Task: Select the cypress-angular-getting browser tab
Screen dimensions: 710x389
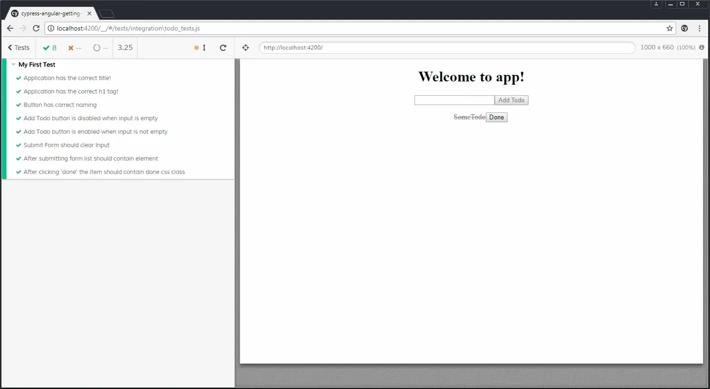Action: click(x=51, y=13)
